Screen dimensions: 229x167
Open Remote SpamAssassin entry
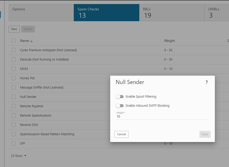click(36, 115)
